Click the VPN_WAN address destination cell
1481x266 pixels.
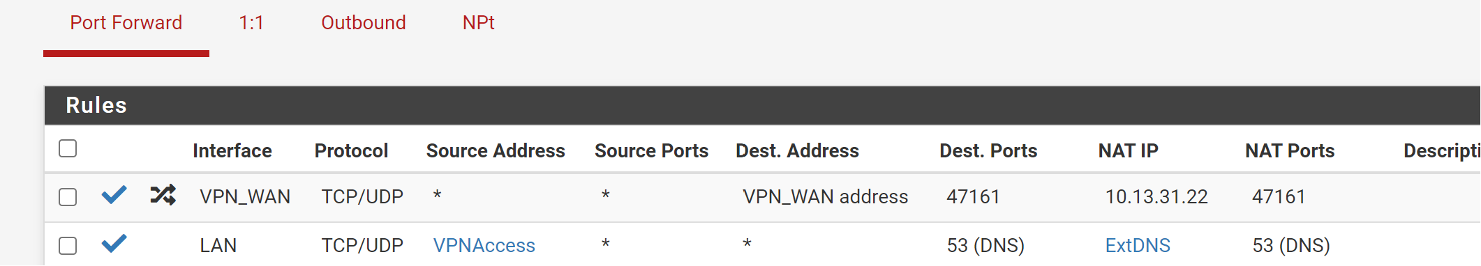[826, 197]
